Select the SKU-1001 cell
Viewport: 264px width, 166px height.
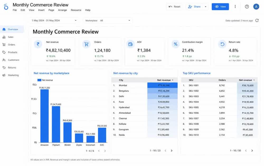click(194, 85)
